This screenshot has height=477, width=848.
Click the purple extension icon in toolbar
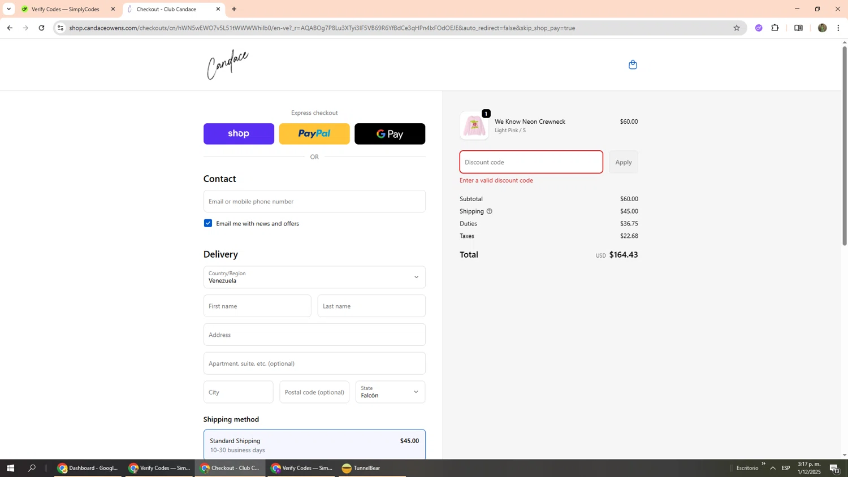click(759, 28)
